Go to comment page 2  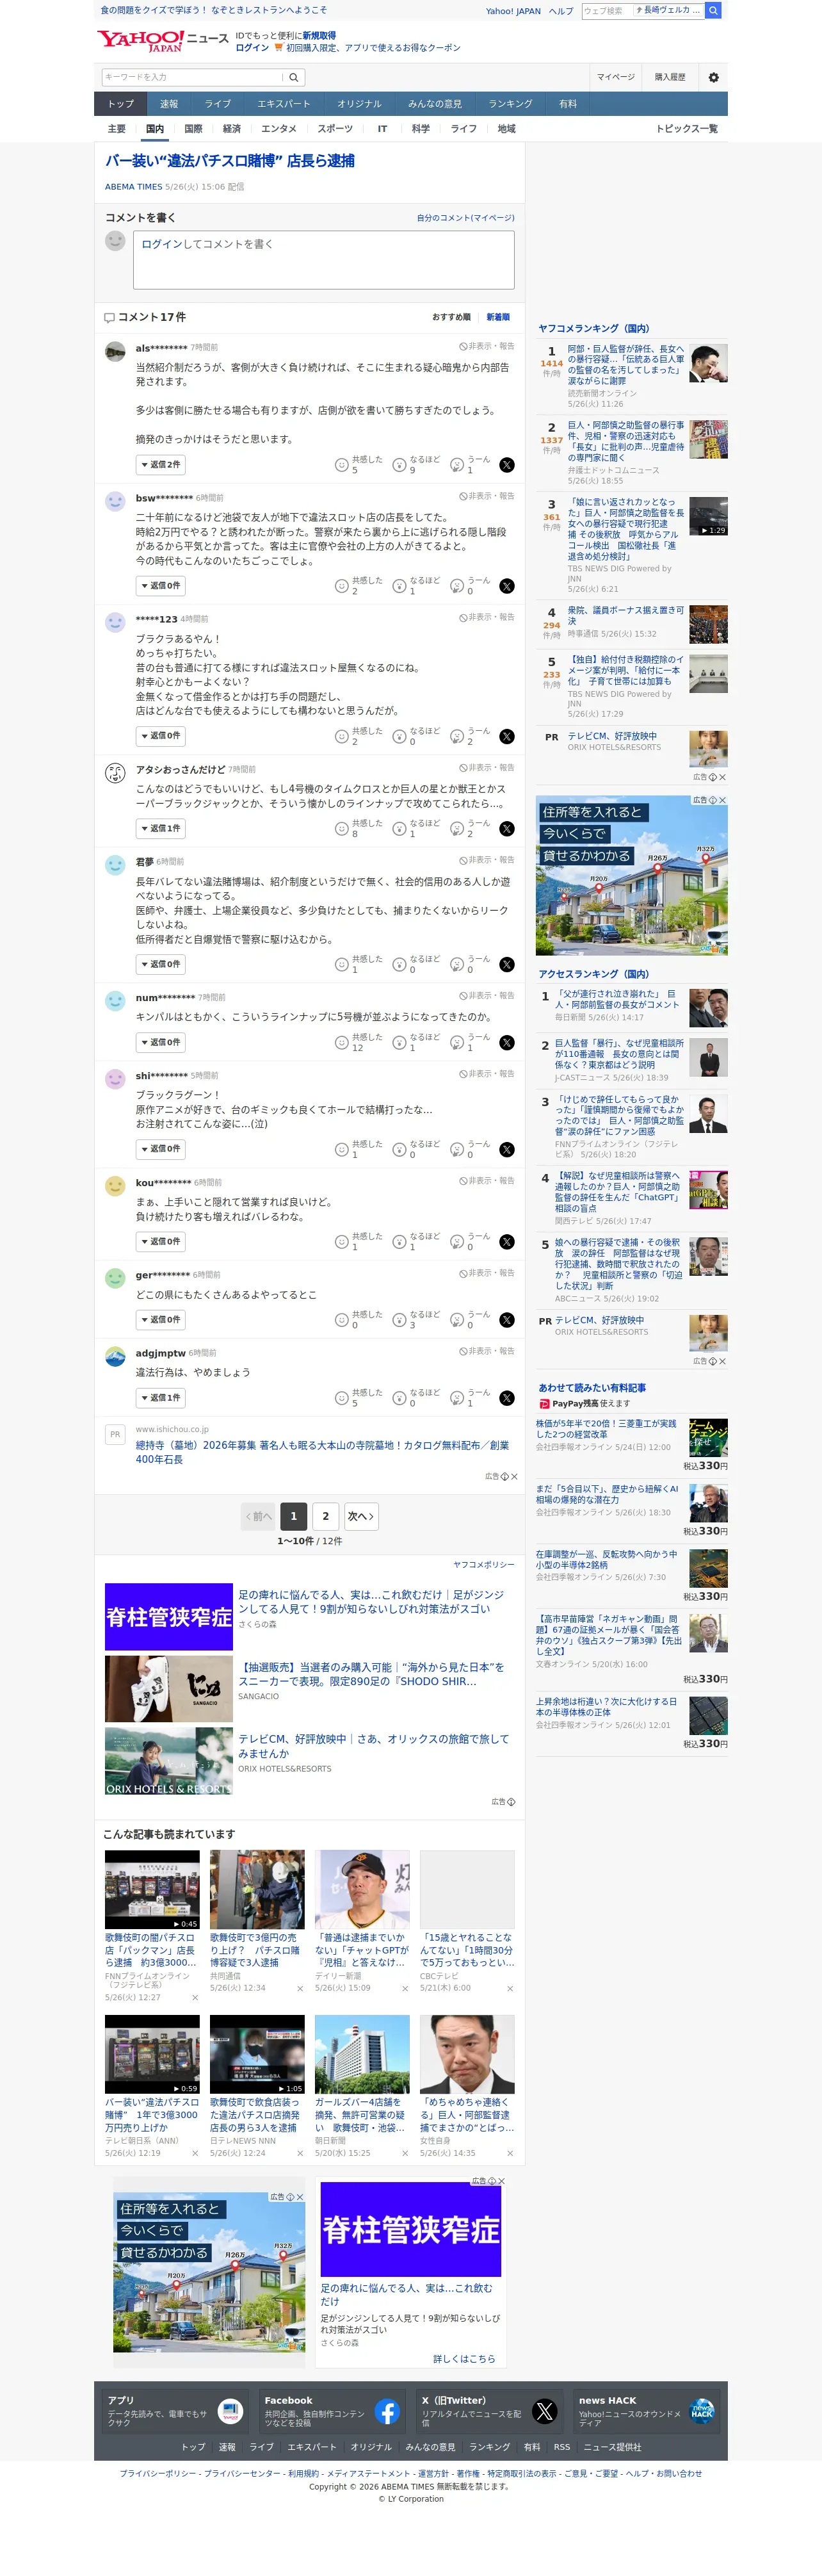click(x=325, y=1516)
